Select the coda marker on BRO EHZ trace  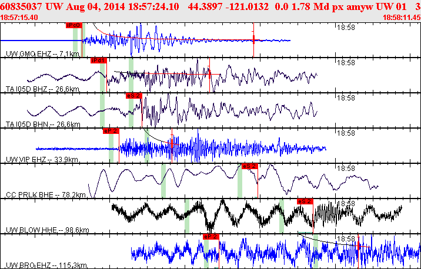(x=359, y=246)
